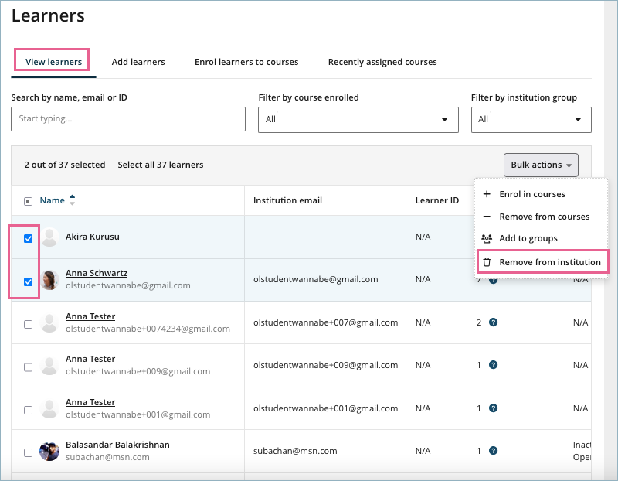
Task: Click the minus icon beside Remove from courses
Action: pyautogui.click(x=487, y=217)
